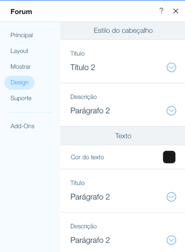Click the bottom Descrição 'Parágrafo 2' value
This screenshot has width=185, height=252.
90,240
